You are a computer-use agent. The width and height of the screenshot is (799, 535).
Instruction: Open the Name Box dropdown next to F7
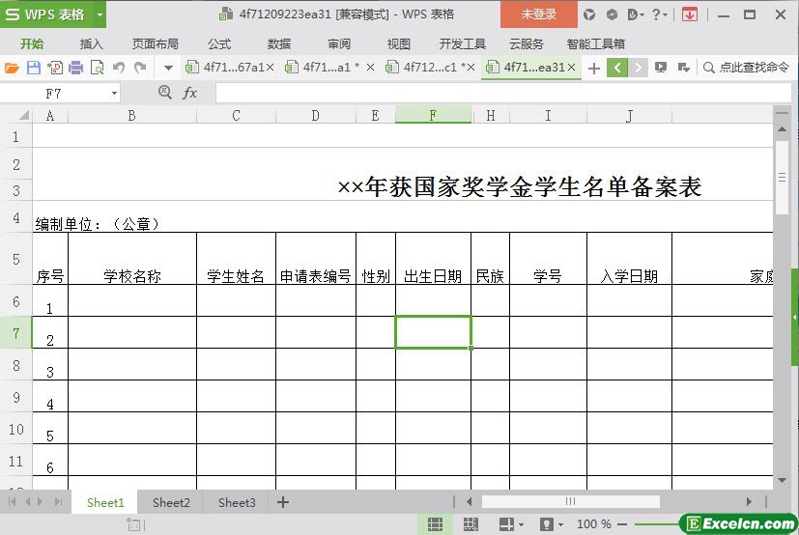tap(114, 94)
